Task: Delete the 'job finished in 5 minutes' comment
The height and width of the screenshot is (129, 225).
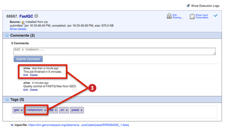Action: (x=34, y=75)
